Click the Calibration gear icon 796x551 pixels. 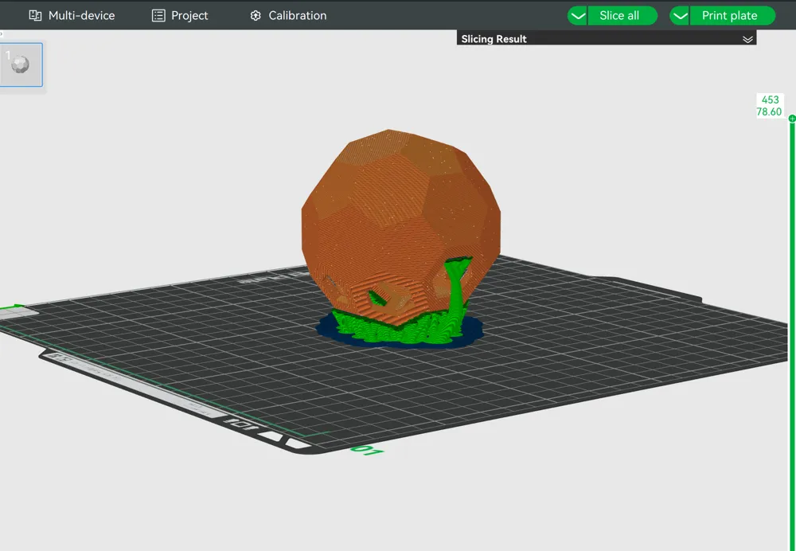256,16
